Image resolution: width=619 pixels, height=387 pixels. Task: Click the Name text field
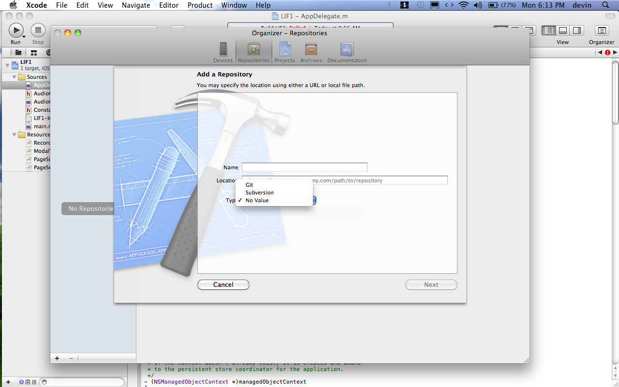[305, 167]
